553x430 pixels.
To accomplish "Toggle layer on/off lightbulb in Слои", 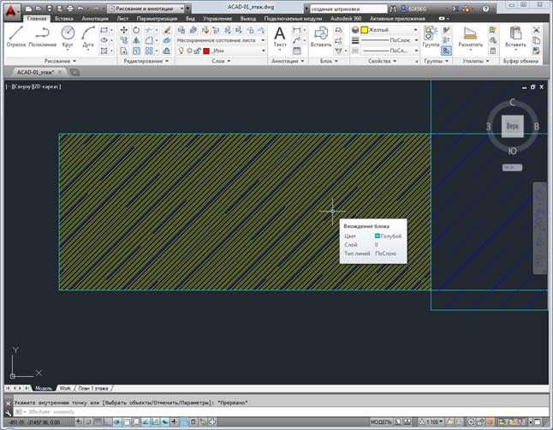I will 181,51.
